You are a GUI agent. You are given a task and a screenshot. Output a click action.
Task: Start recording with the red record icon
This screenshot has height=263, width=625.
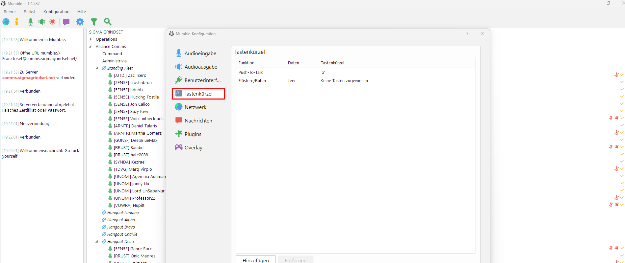point(52,22)
